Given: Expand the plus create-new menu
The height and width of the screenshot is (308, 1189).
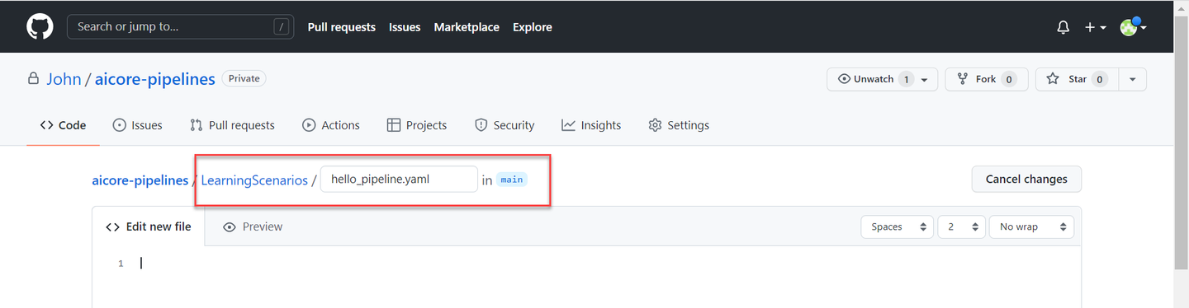Looking at the screenshot, I should point(1096,27).
